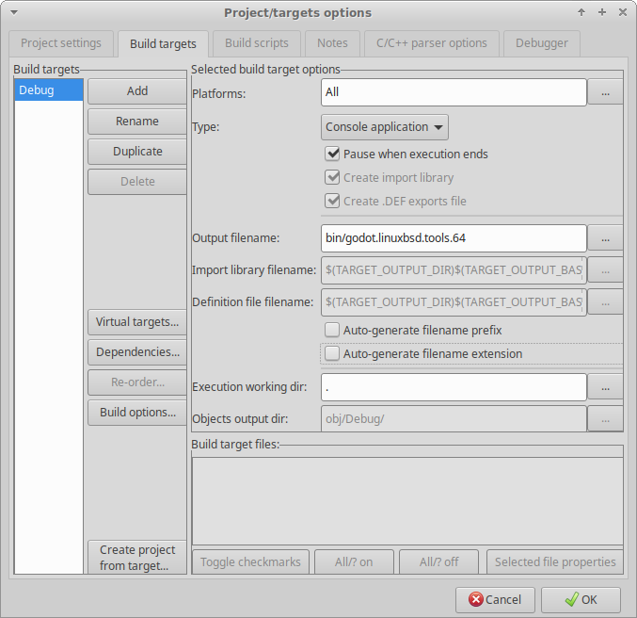This screenshot has width=637, height=618.
Task: Enable Auto-generate filename extension
Action: [x=332, y=354]
